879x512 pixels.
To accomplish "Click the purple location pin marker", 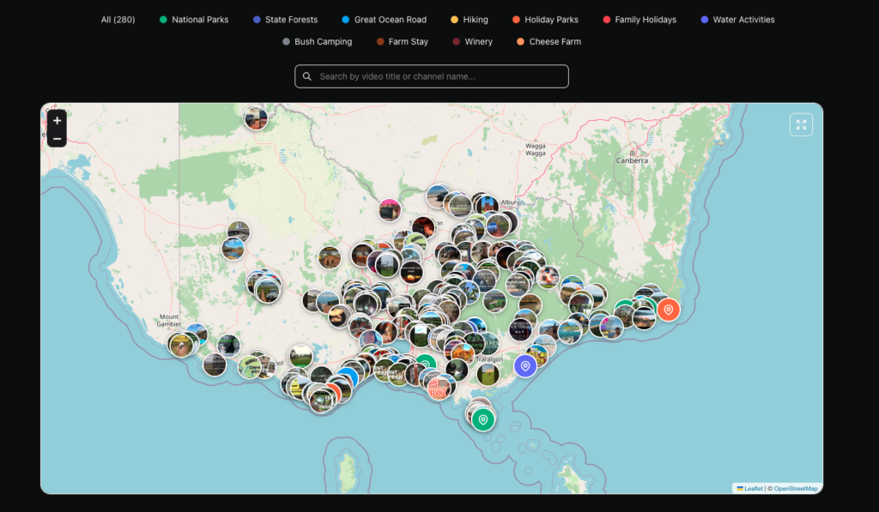I will click(525, 366).
